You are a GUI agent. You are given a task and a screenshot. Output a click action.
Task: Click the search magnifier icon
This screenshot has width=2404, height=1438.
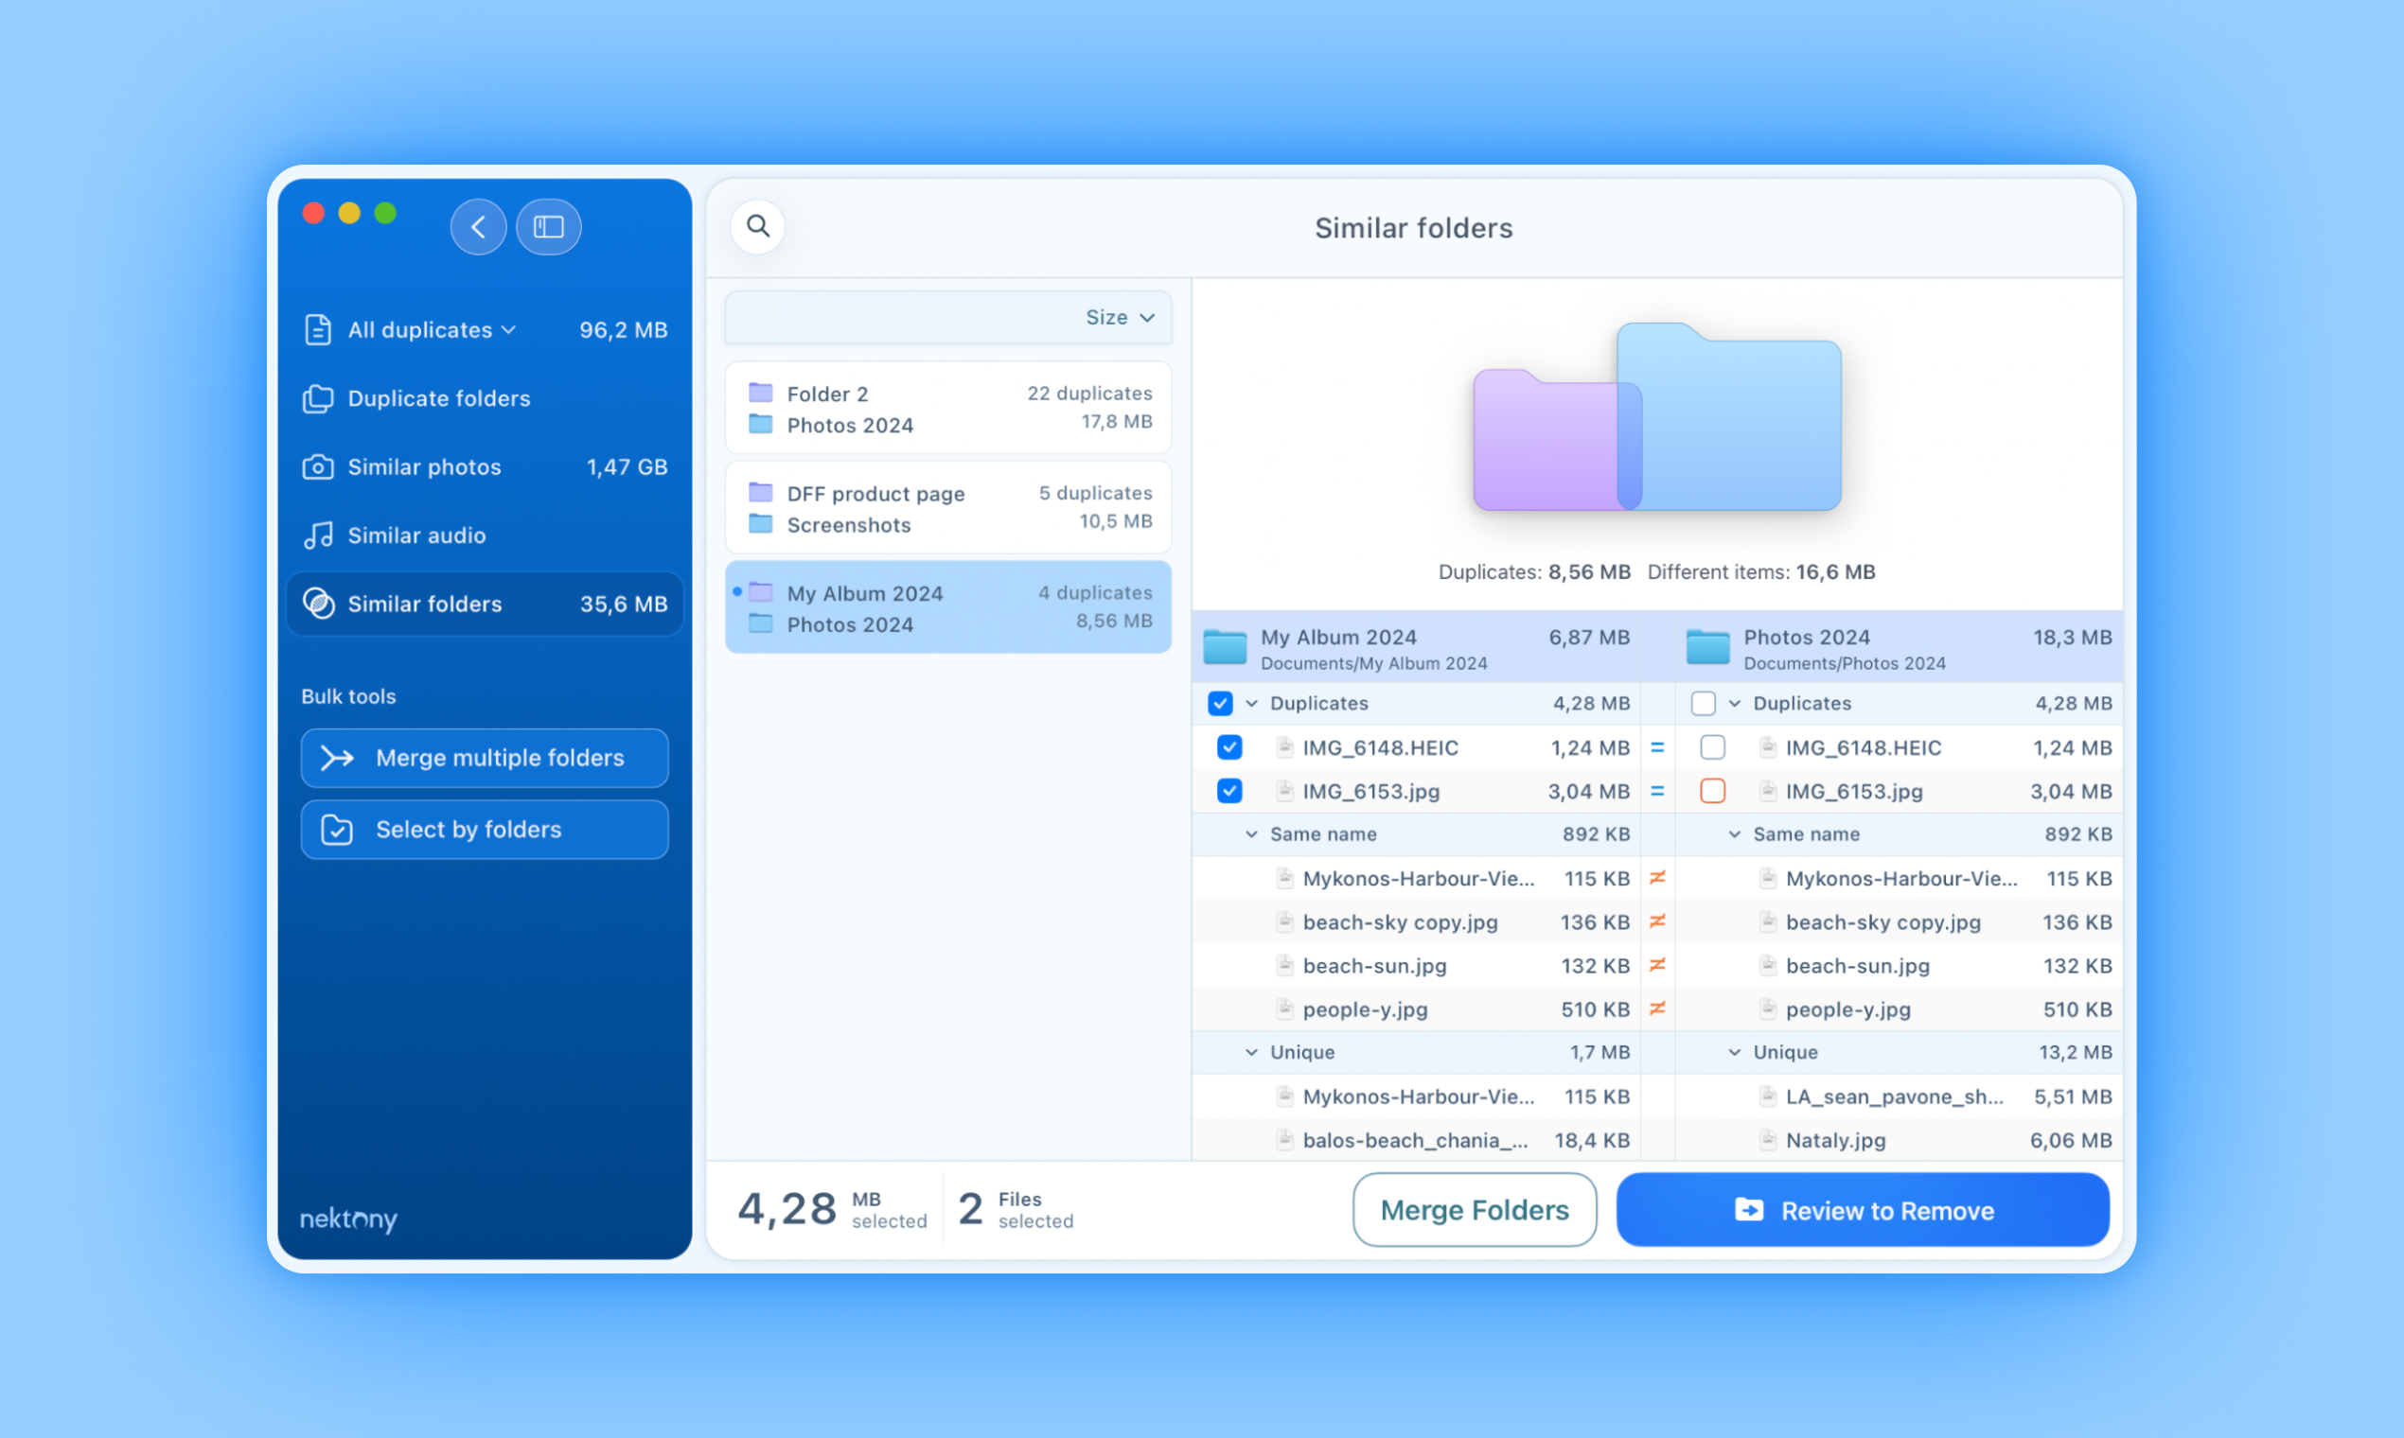(x=758, y=226)
